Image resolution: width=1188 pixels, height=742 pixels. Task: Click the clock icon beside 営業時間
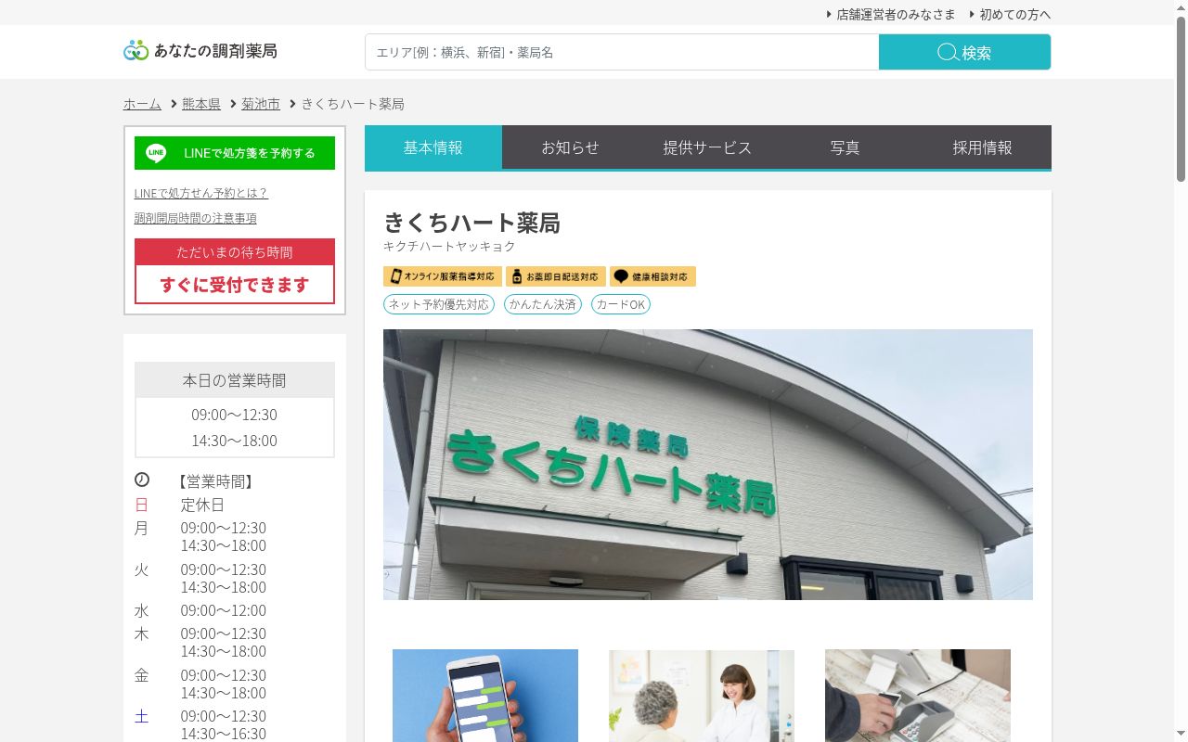point(142,480)
